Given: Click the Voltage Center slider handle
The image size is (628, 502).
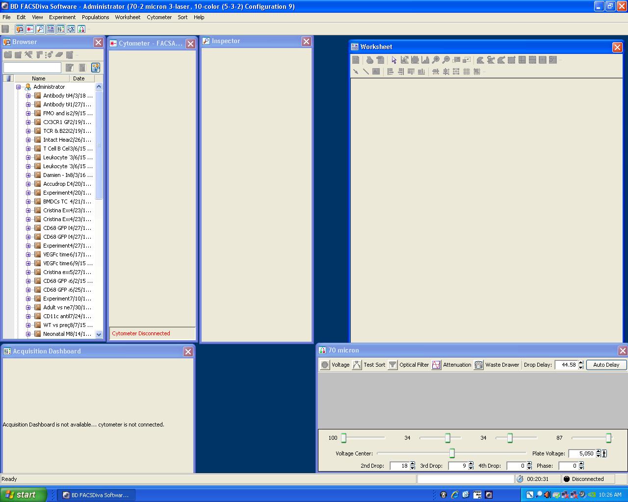Looking at the screenshot, I should tap(452, 453).
